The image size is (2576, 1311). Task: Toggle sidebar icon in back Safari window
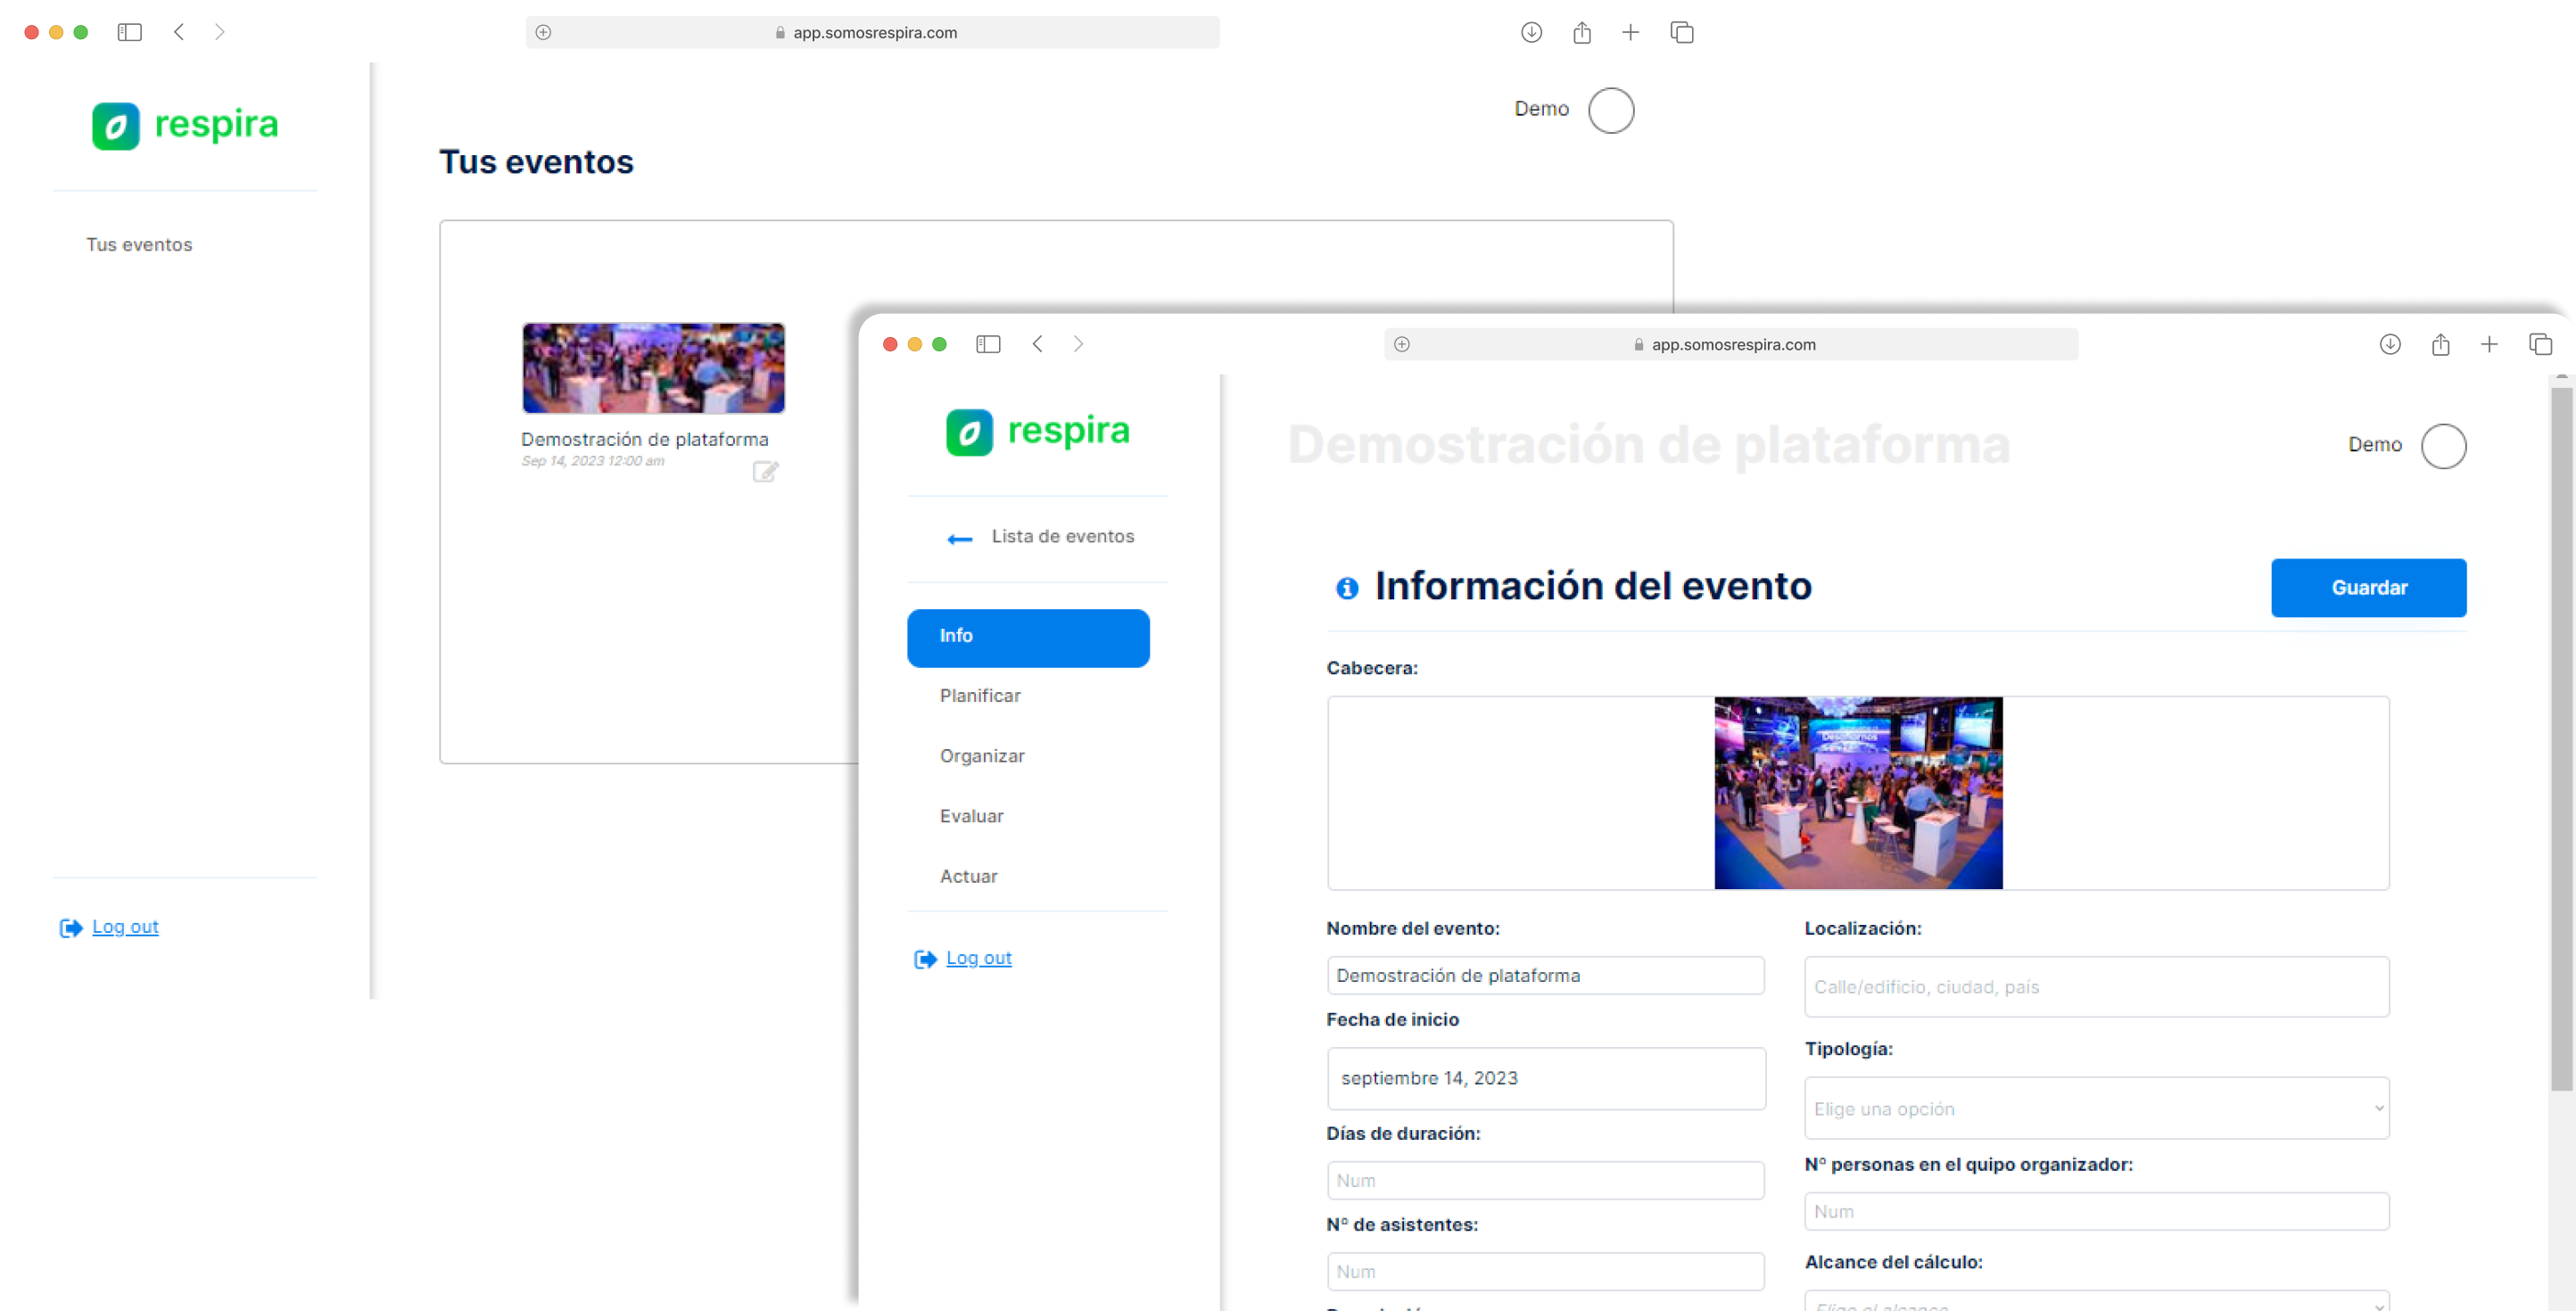(130, 32)
